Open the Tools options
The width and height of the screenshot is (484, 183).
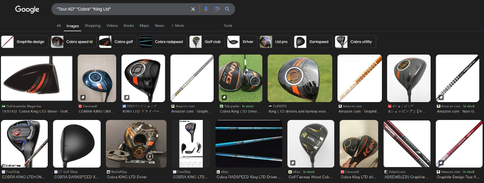click(228, 26)
